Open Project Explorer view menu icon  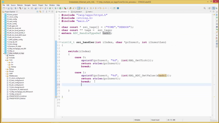[x=47, y=12]
